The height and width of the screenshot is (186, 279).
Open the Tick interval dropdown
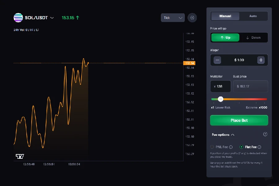point(172,18)
